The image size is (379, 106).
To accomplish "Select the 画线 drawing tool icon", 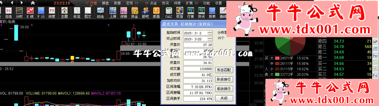I will point(223,13).
